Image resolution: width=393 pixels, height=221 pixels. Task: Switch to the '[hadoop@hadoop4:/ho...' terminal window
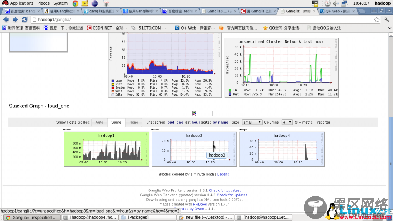click(x=90, y=218)
